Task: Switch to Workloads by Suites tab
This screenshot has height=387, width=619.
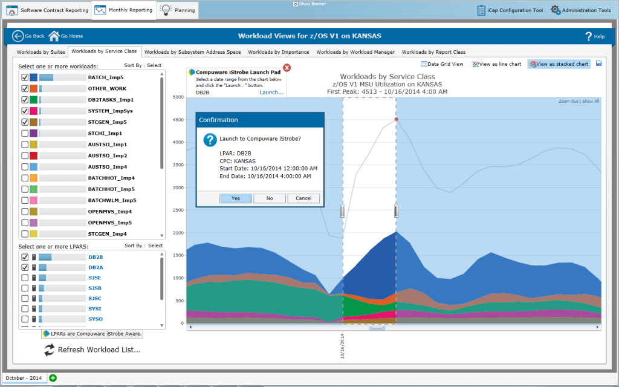Action: click(x=41, y=52)
